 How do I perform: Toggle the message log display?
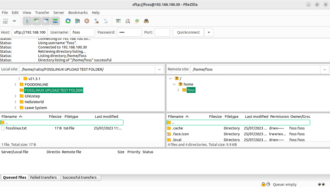click(27, 21)
